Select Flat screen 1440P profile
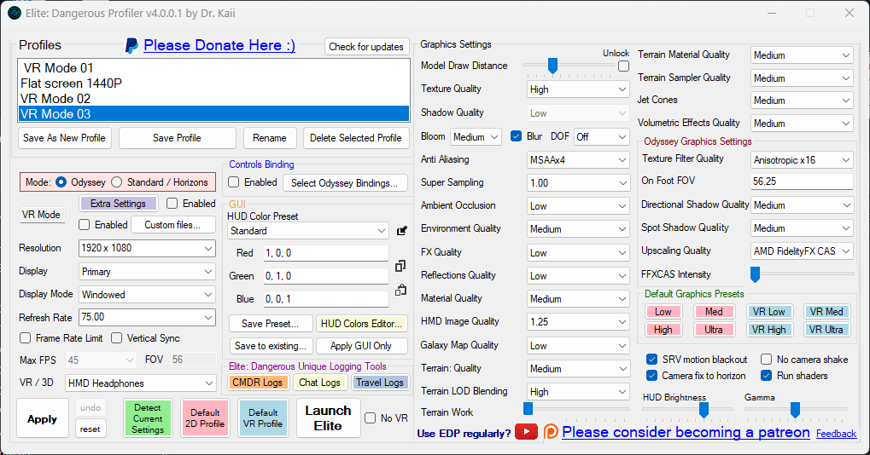 pyautogui.click(x=213, y=84)
